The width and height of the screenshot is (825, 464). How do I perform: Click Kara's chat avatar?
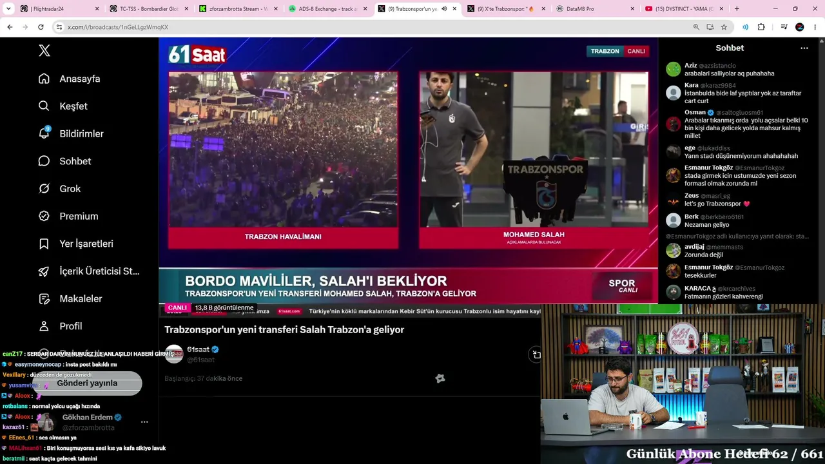point(674,93)
